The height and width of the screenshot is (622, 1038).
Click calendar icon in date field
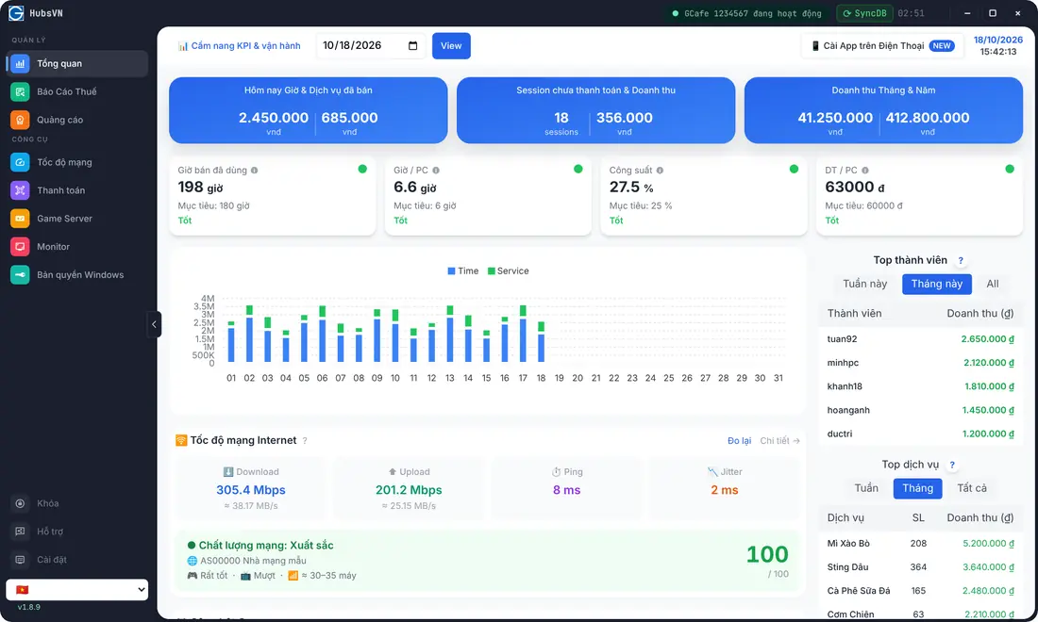click(413, 45)
